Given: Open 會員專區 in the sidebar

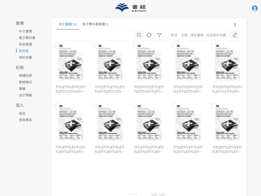Looking at the screenshot, I should tap(26, 120).
